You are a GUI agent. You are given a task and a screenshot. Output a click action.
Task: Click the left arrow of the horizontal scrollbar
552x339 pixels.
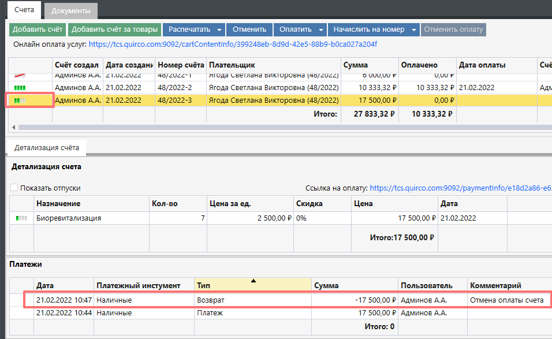click(13, 127)
